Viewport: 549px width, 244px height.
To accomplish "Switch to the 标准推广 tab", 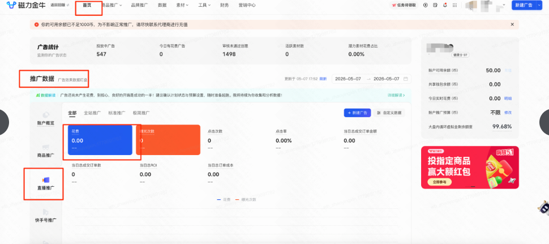I will [117, 113].
